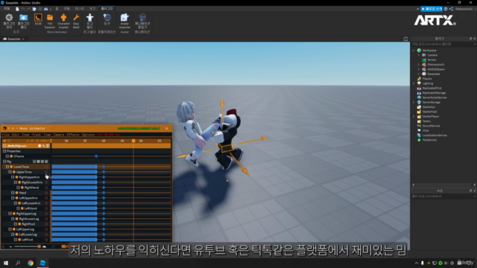The height and width of the screenshot is (268, 477).
Task: Open the Moon Animator plugin icon
Action: pyautogui.click(x=38, y=18)
